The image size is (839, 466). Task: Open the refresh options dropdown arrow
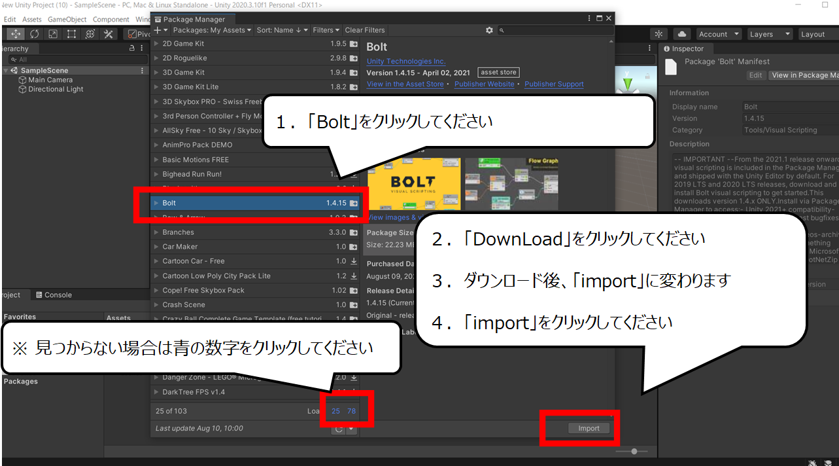click(352, 429)
